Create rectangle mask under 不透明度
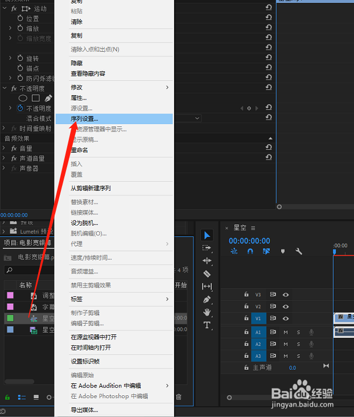The height and width of the screenshot is (417, 354). [x=36, y=98]
